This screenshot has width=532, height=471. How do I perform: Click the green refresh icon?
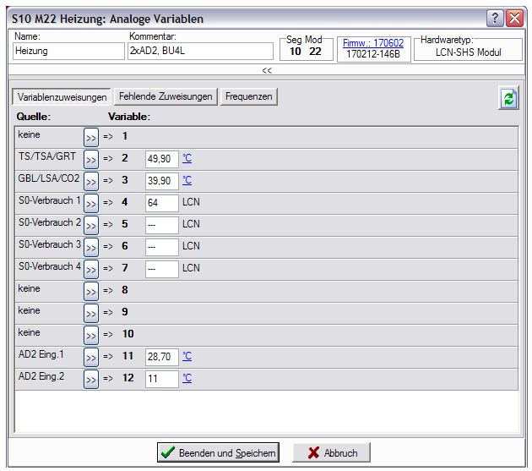508,98
